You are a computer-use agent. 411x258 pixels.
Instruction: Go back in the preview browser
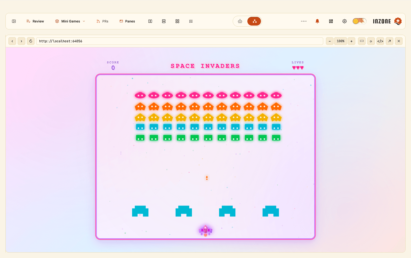tap(12, 41)
